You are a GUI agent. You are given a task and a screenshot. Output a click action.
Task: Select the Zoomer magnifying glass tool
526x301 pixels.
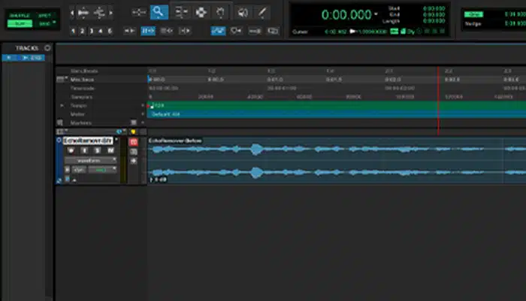click(x=159, y=13)
